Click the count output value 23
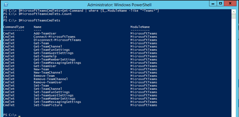The width and height of the screenshot is (239, 117). (x=5, y=17)
